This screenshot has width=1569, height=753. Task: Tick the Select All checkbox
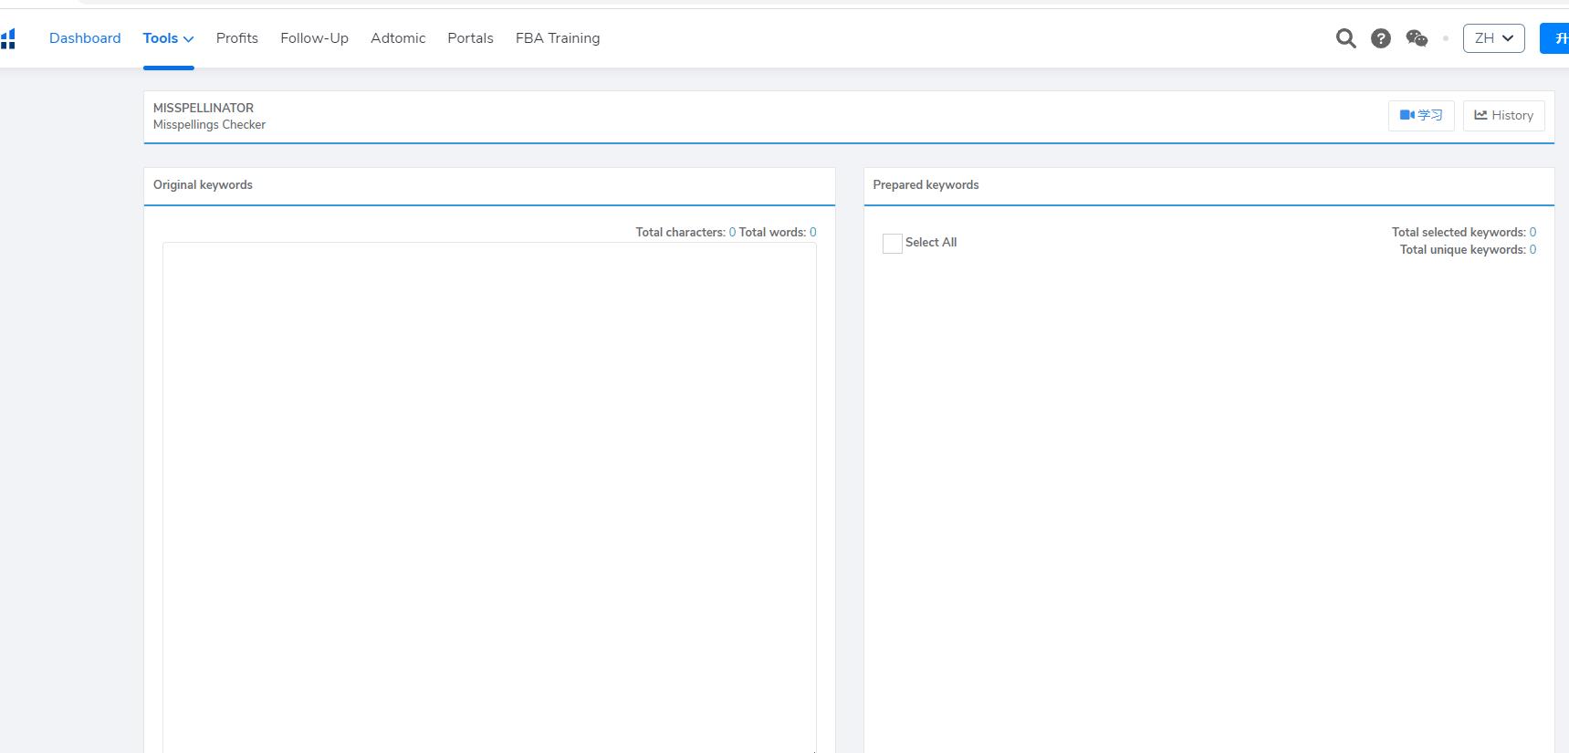(x=893, y=243)
